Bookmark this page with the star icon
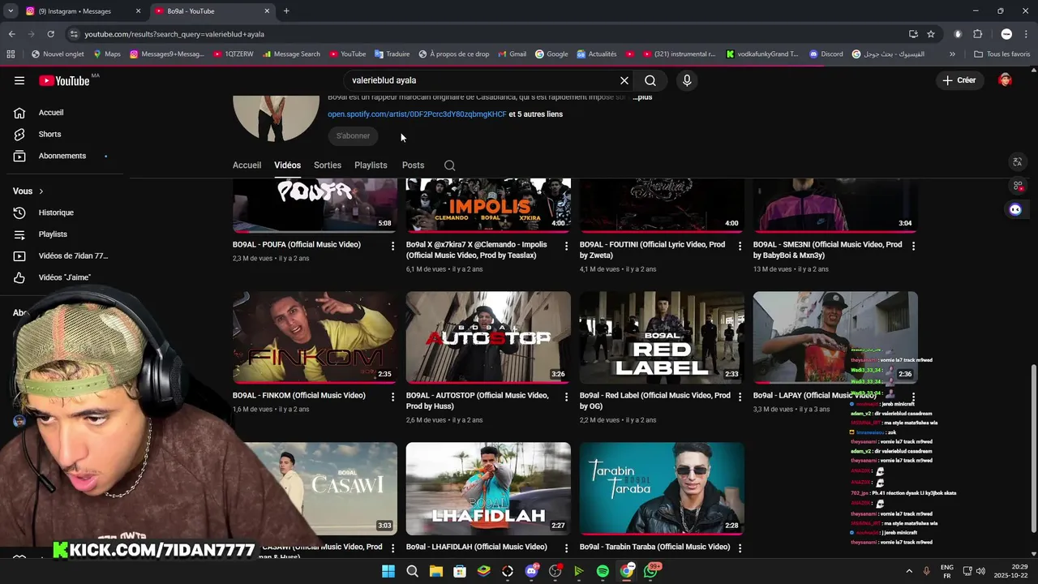Image resolution: width=1038 pixels, height=584 pixels. coord(931,34)
